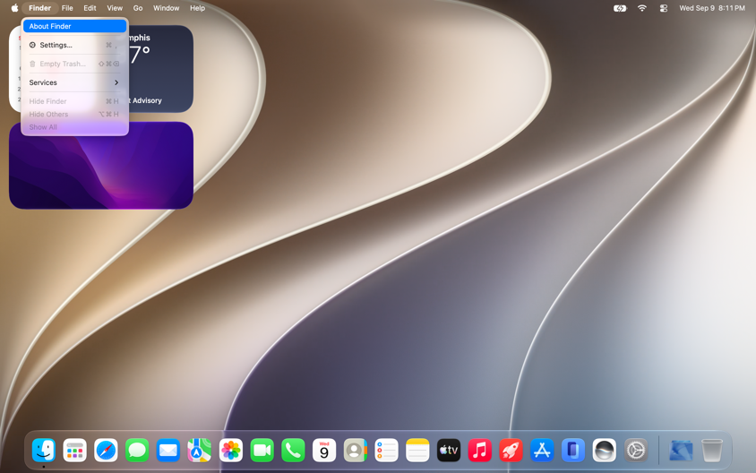Screen dimensions: 756x473
Task: Open Launchpad apps grid in Dock
Action: coord(74,451)
